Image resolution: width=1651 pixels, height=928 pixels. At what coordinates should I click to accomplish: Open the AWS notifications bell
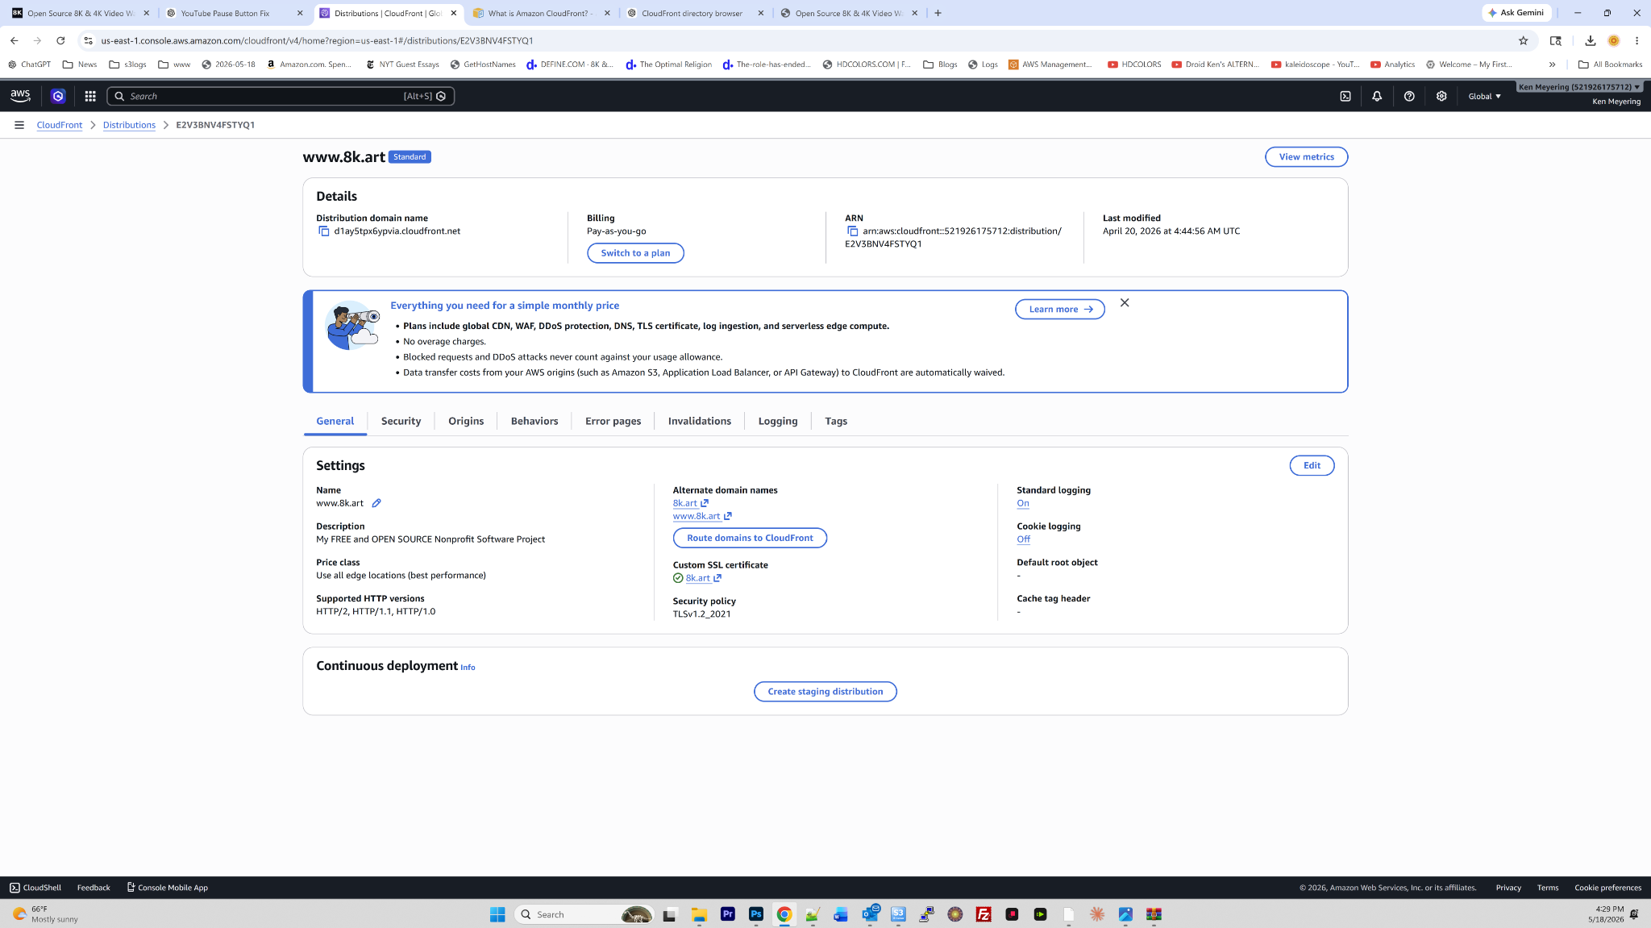tap(1377, 96)
